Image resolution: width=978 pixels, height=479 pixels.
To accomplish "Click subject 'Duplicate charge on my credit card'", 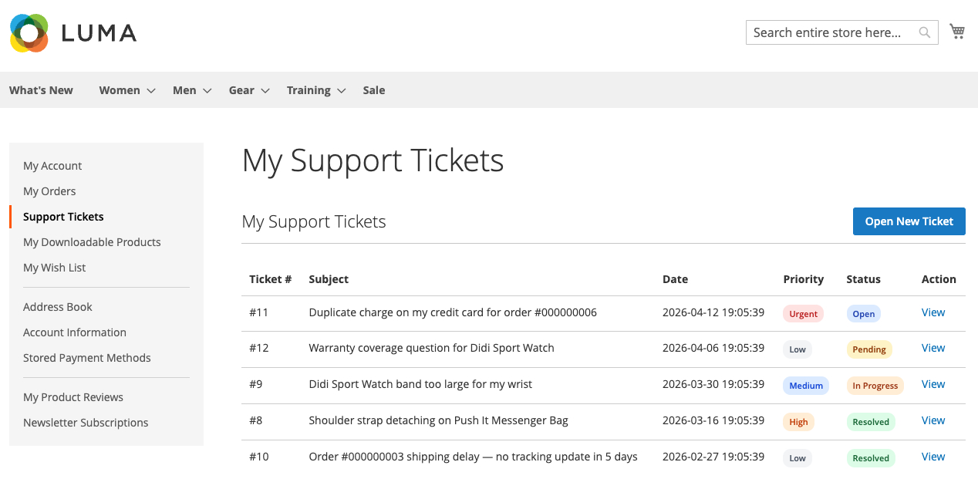I will click(453, 312).
